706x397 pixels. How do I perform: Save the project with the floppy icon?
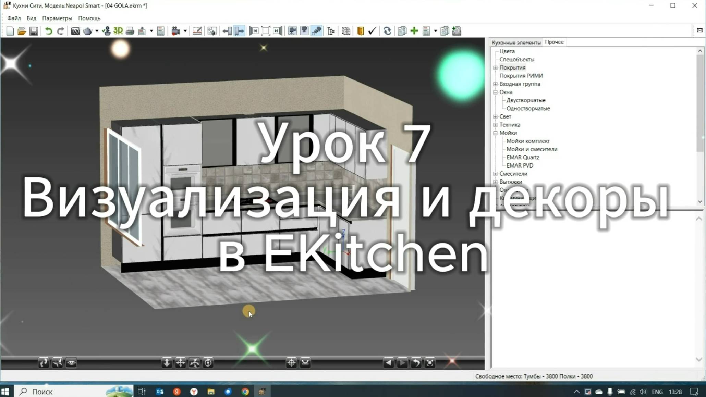34,31
